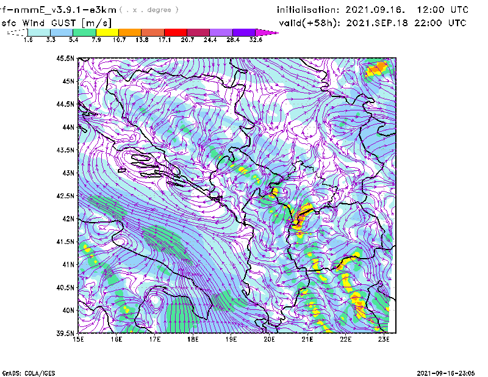Click the 'valid(+58h):' label
This screenshot has height=377, width=488.
(x=310, y=23)
